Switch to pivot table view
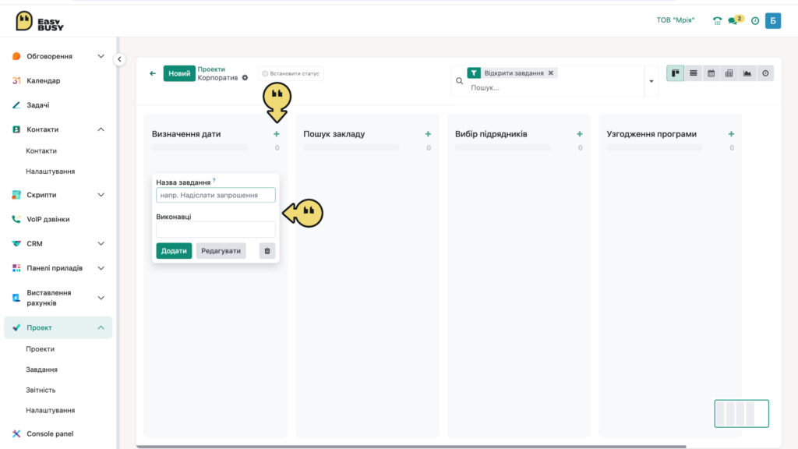 (729, 73)
